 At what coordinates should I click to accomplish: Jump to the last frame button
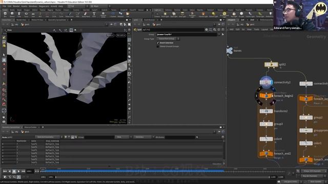tap(23, 171)
